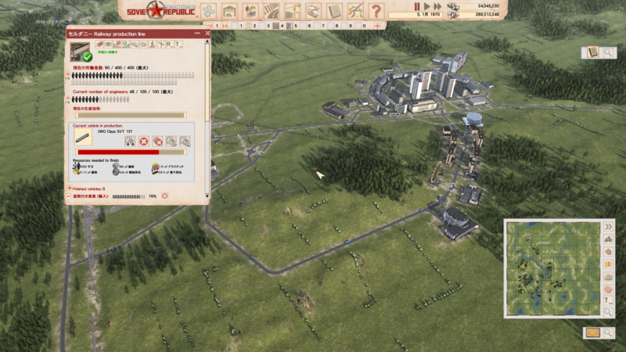Collapse the attached storage section at panel bottom
This screenshot has width=626, height=352.
(x=69, y=196)
